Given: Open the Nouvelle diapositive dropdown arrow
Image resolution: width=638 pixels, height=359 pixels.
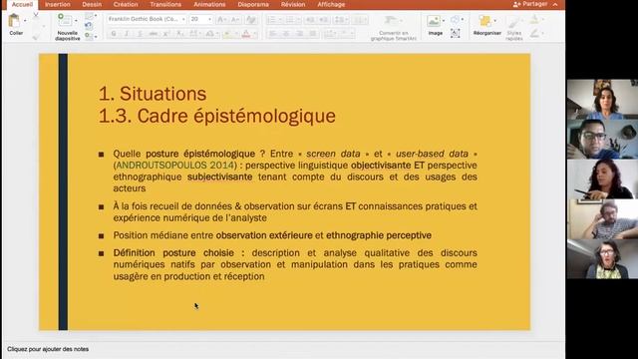Looking at the screenshot, I should 76,20.
